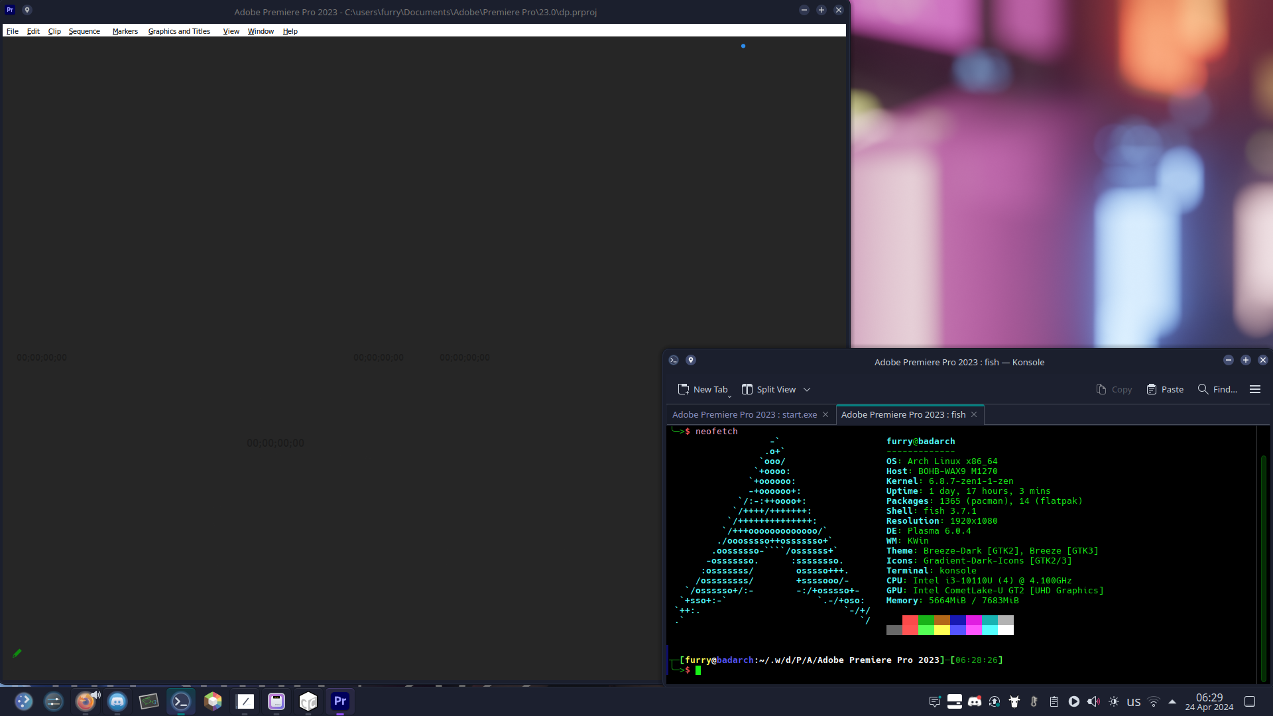The image size is (1273, 716).
Task: Click the Discord tray icon
Action: click(975, 701)
